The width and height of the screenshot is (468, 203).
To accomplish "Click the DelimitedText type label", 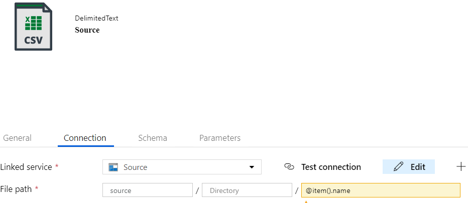I will 96,18.
